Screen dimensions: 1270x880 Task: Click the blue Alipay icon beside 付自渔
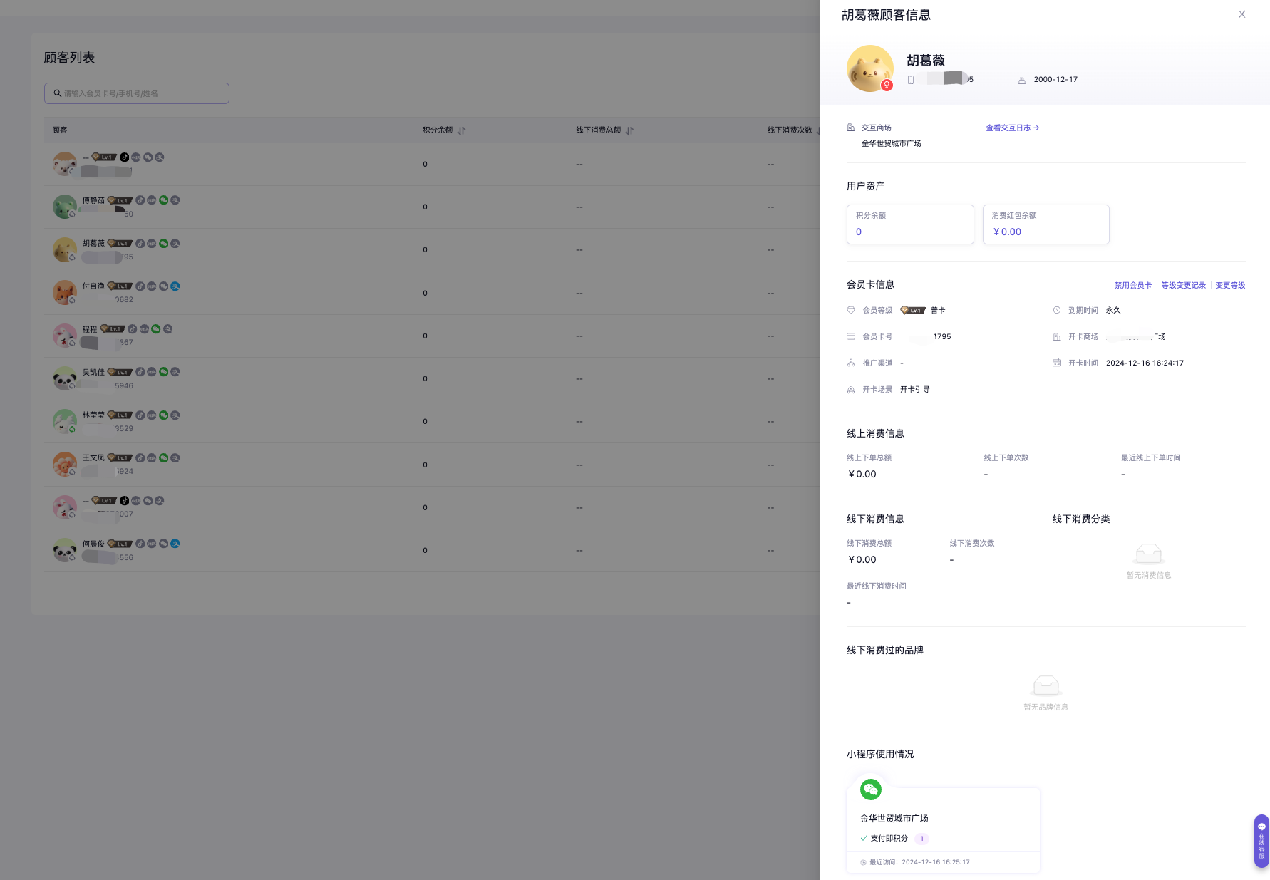175,286
